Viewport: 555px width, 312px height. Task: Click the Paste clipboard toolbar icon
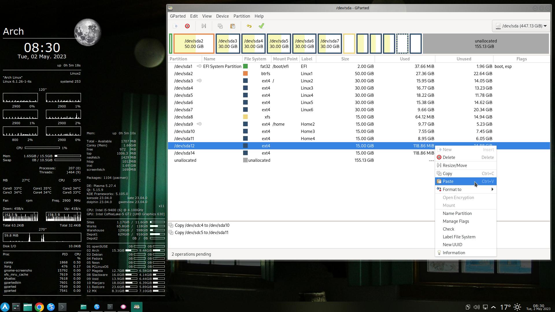(x=232, y=26)
